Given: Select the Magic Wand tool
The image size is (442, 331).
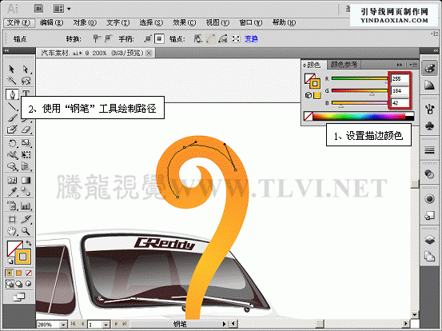Looking at the screenshot, I should coord(11,81).
